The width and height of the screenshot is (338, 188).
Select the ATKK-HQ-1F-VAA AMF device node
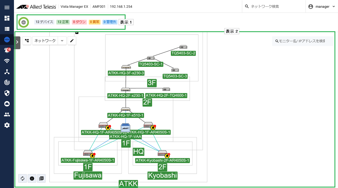pyautogui.click(x=125, y=127)
